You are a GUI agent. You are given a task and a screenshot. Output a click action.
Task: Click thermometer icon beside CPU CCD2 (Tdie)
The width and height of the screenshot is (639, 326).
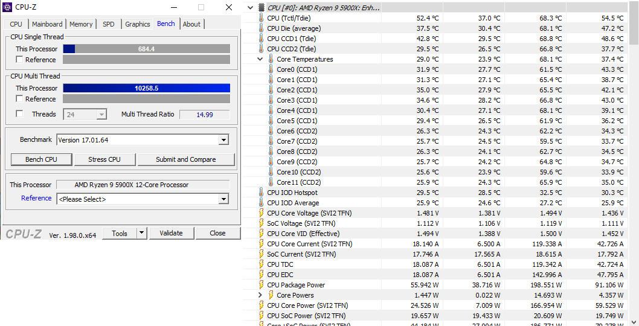pos(262,48)
